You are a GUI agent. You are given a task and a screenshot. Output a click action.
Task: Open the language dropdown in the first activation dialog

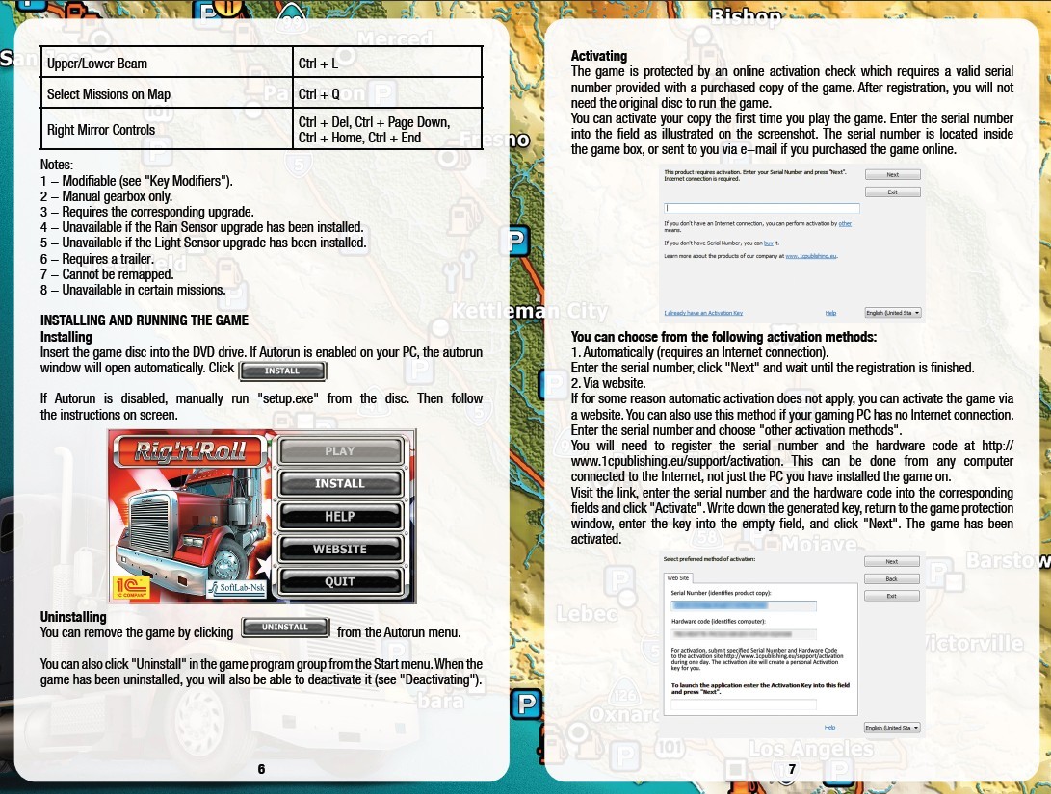893,313
